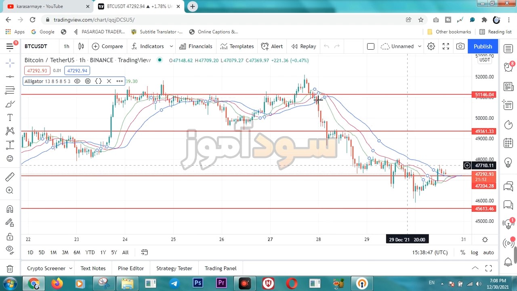Select the brush drawing tool
This screenshot has height=291, width=517.
point(10,104)
